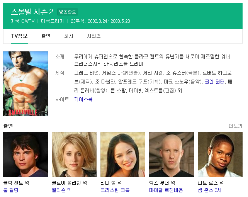
Task: Click the 클락 켄트 role photo
Action: pos(25,155)
